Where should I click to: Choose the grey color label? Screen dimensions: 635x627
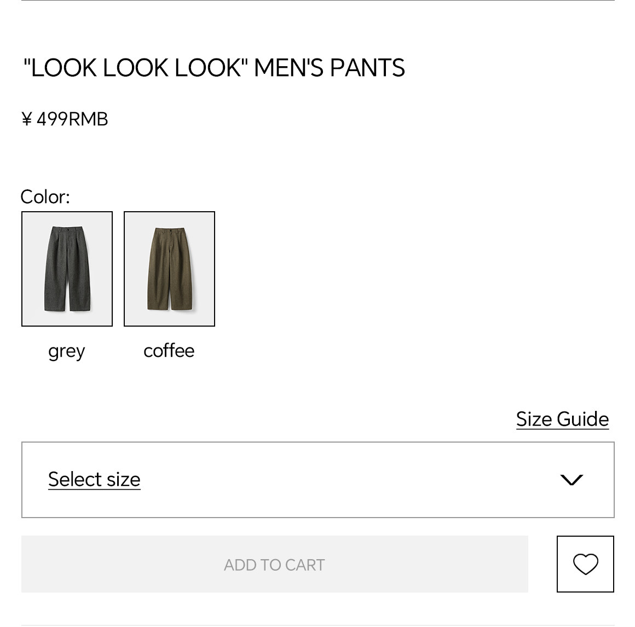pos(67,351)
